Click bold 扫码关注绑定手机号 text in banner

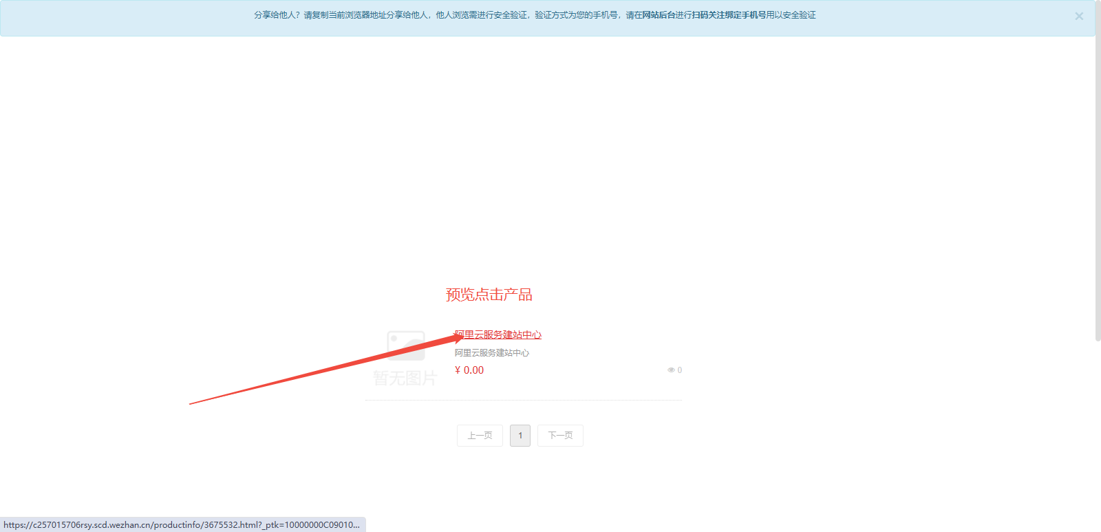[x=729, y=15]
